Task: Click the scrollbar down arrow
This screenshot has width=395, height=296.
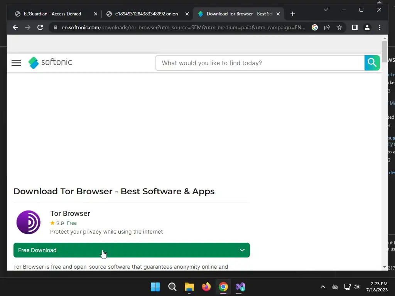Action: point(385,267)
